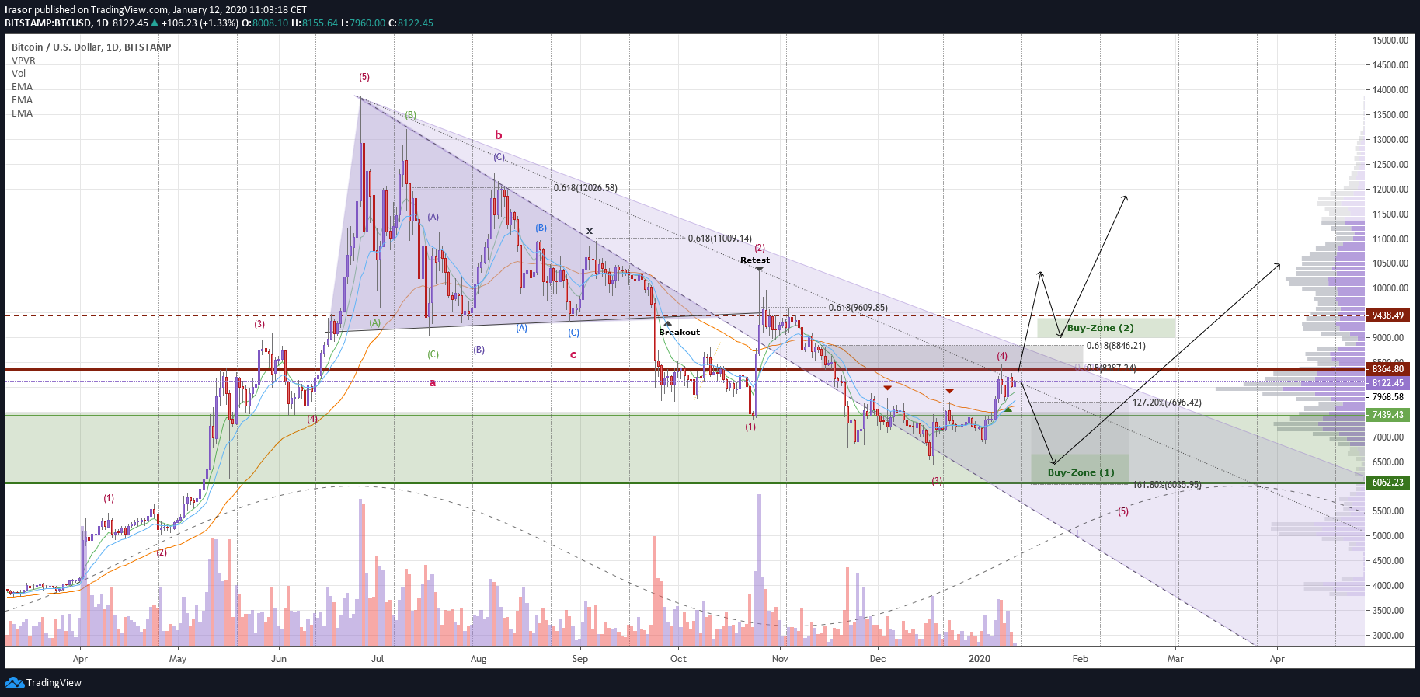The height and width of the screenshot is (697, 1420).
Task: Click the VPVR indicator legend label
Action: click(x=23, y=60)
